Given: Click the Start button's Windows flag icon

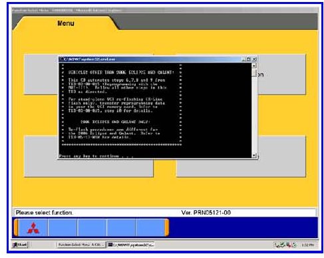Looking at the screenshot, I should (x=15, y=245).
